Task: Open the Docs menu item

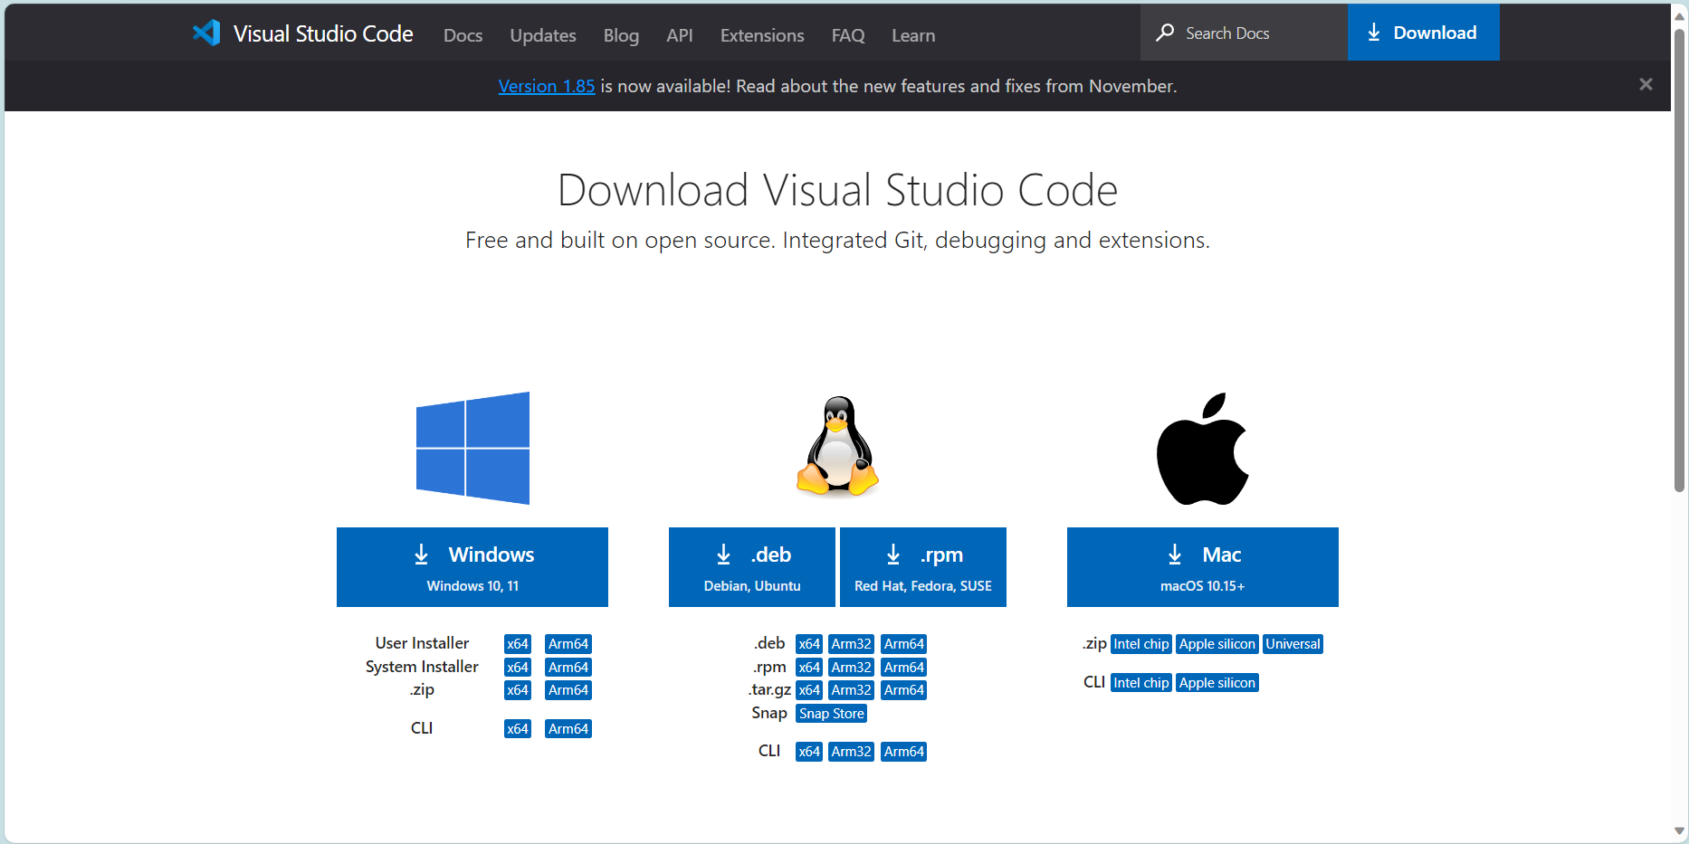Action: [x=463, y=35]
